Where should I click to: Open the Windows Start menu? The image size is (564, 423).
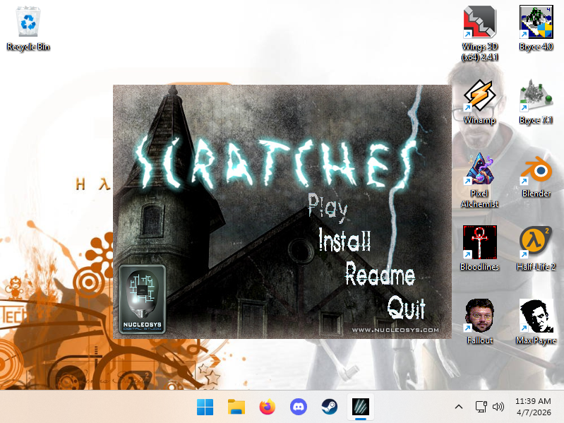click(x=205, y=407)
